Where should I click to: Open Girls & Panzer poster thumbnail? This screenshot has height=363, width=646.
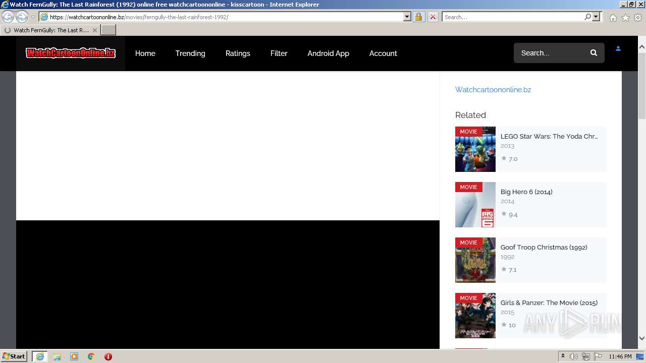point(475,316)
